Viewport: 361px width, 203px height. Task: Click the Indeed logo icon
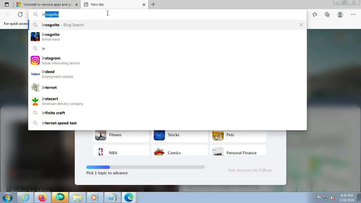[35, 74]
